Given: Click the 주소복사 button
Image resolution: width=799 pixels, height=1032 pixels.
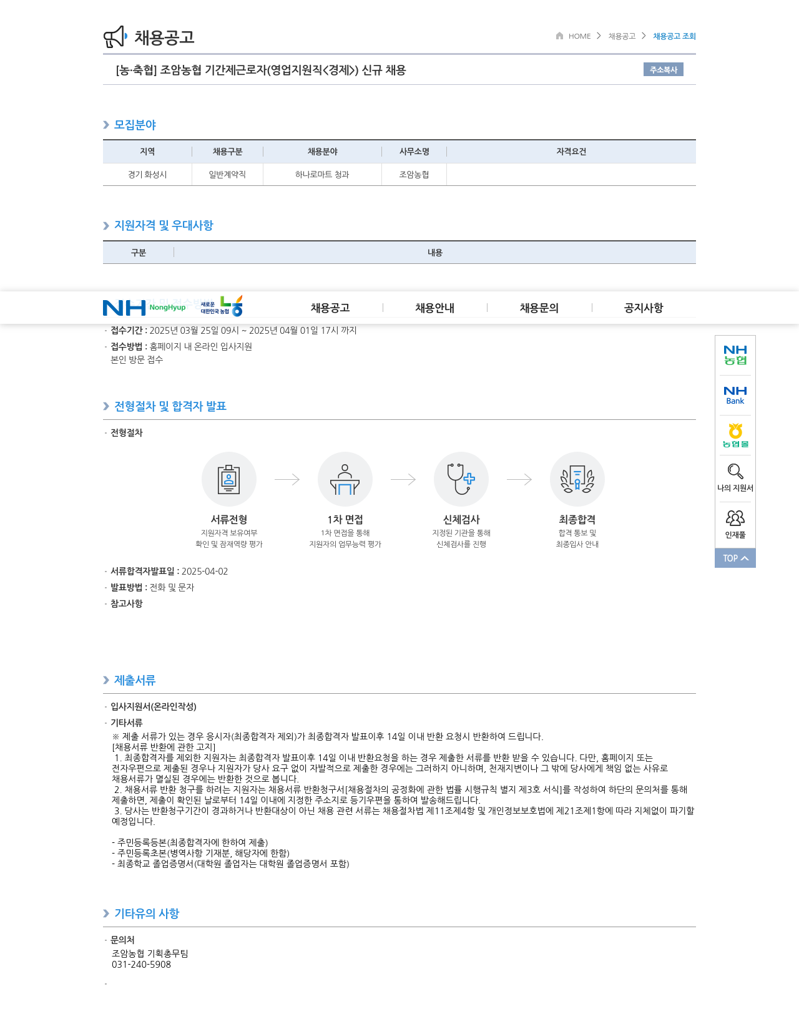Looking at the screenshot, I should pyautogui.click(x=664, y=69).
